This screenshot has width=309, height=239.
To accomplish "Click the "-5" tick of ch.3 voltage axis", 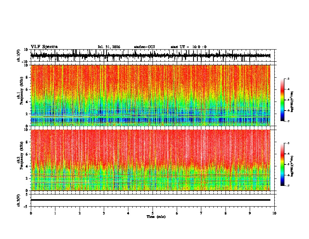I will coord(27,207).
